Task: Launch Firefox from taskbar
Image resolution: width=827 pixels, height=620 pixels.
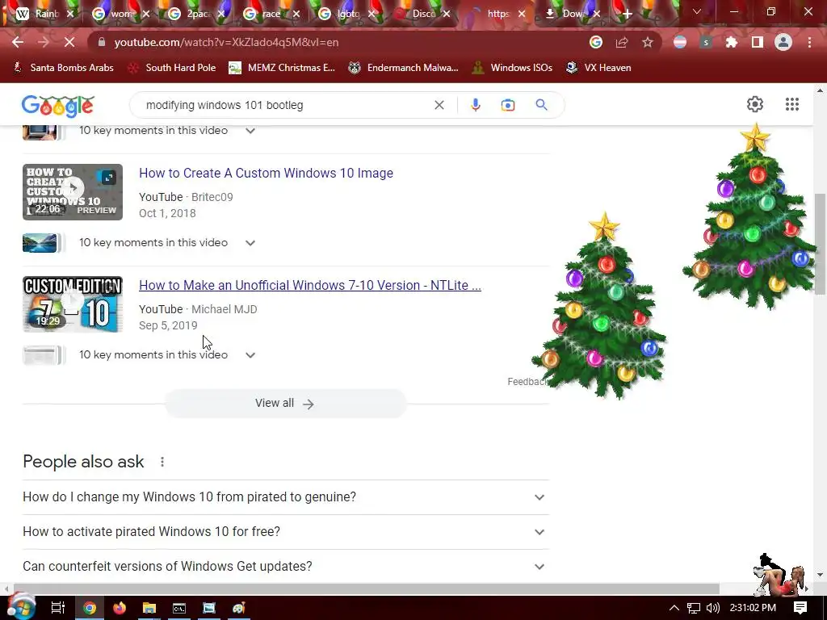Action: pos(120,608)
